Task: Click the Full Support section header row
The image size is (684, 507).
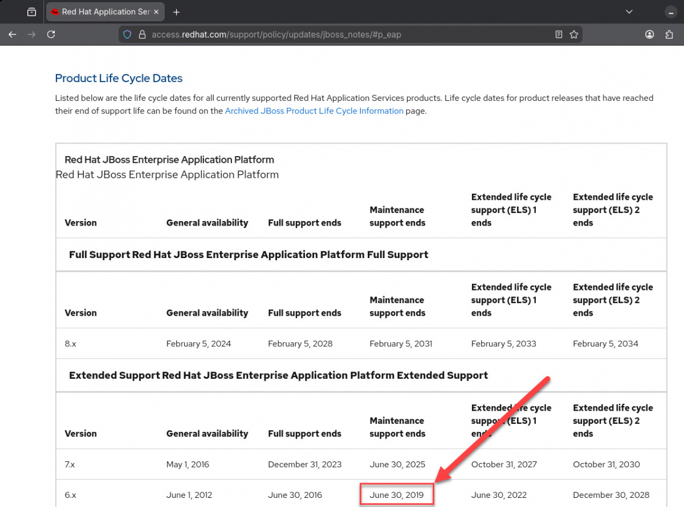Action: pos(248,255)
